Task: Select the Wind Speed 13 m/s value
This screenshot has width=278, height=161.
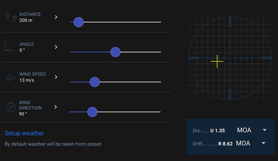Action: coord(27,80)
